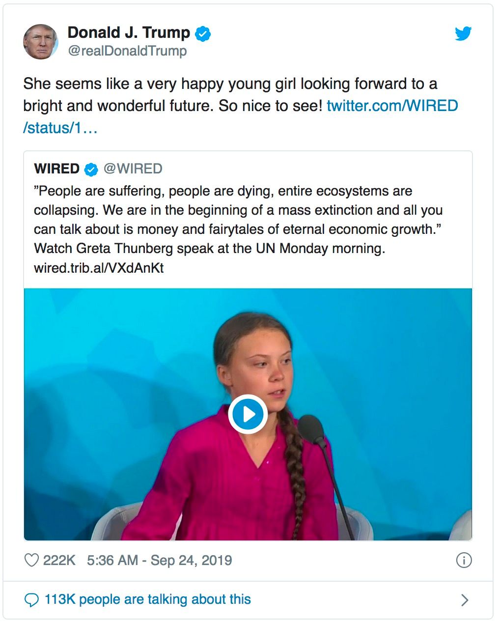
Task: Click the Twitter bird logo
Action: 463,34
